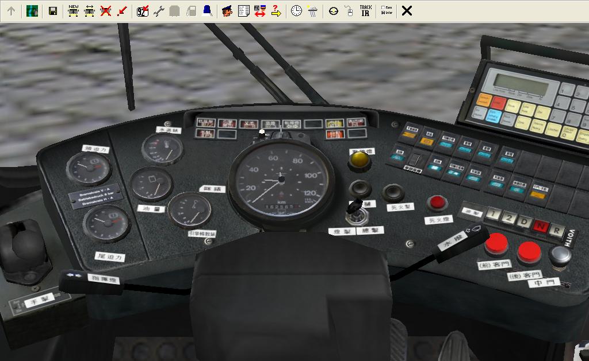Click the large black X toolbar icon
589x361 pixels.
[407, 11]
